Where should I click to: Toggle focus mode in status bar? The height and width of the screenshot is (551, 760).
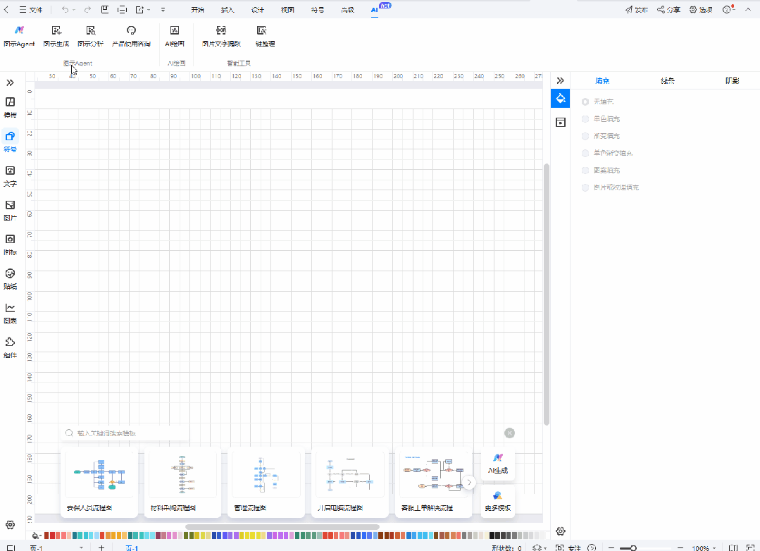click(569, 547)
